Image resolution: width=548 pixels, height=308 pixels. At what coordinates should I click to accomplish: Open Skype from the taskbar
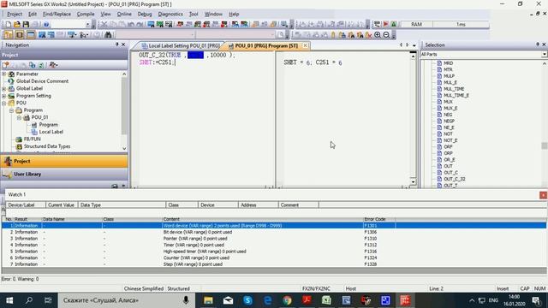click(247, 300)
